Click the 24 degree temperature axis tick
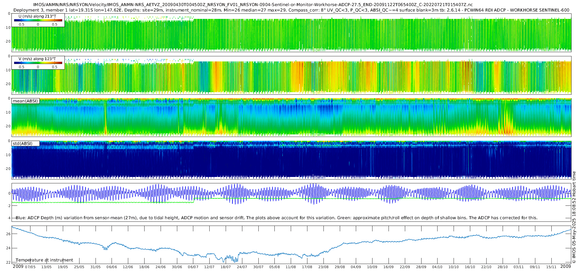Viewport: 577px width, 272px height. click(x=8, y=248)
